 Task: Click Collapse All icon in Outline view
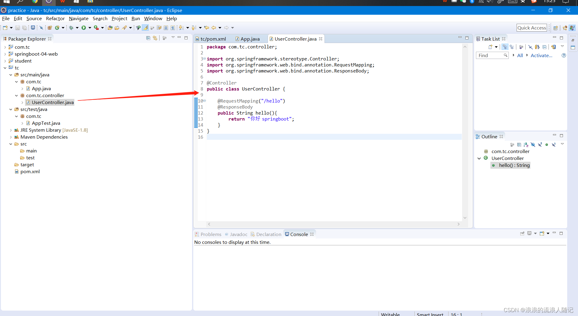click(519, 145)
